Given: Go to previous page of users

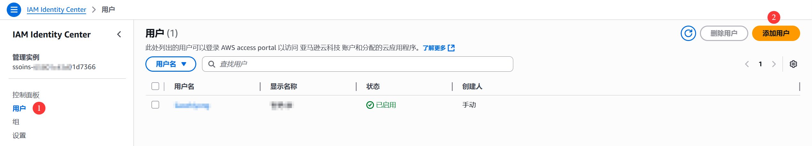Looking at the screenshot, I should (747, 64).
